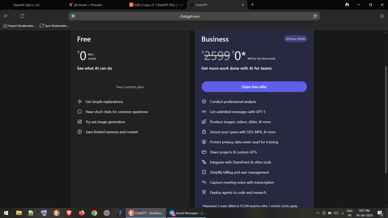The width and height of the screenshot is (388, 218).
Task: Click the See what AI can do text
Action: click(x=95, y=68)
